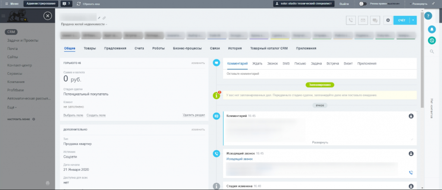Open Приложения tab in deal tabs

pyautogui.click(x=306, y=48)
